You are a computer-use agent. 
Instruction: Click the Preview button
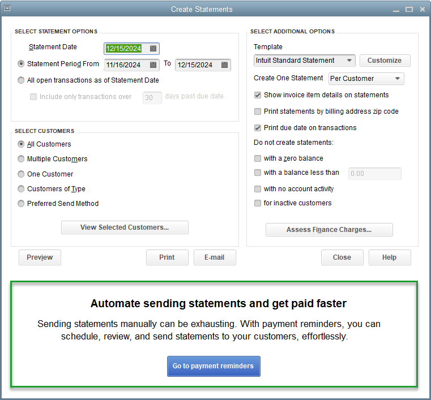point(40,257)
